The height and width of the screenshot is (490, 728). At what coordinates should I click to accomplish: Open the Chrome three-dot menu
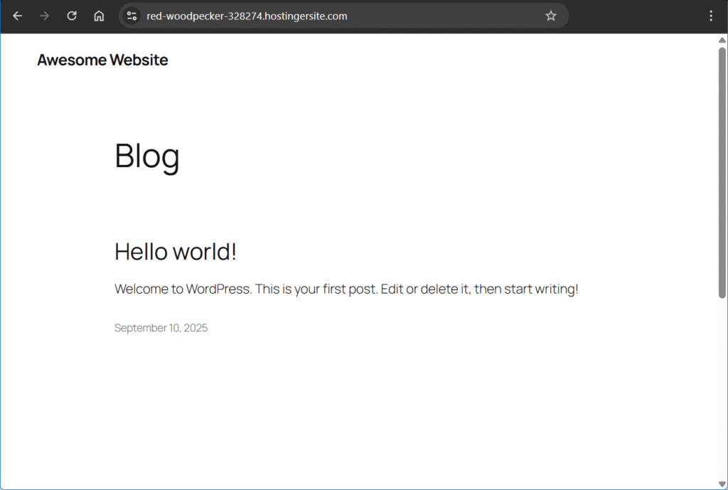(x=710, y=16)
